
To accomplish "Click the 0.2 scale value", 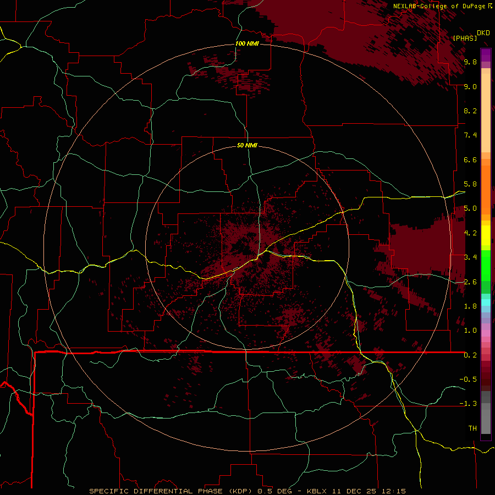I will (x=470, y=355).
